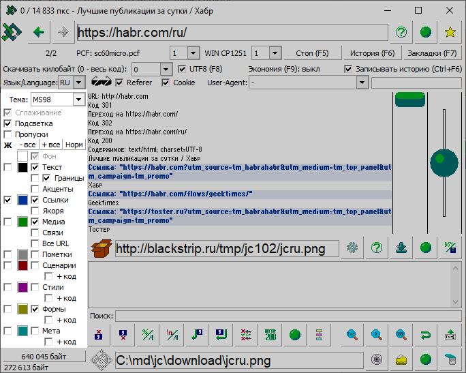Click the green Медиа color swatch
This screenshot has height=373, width=466.
click(22, 222)
